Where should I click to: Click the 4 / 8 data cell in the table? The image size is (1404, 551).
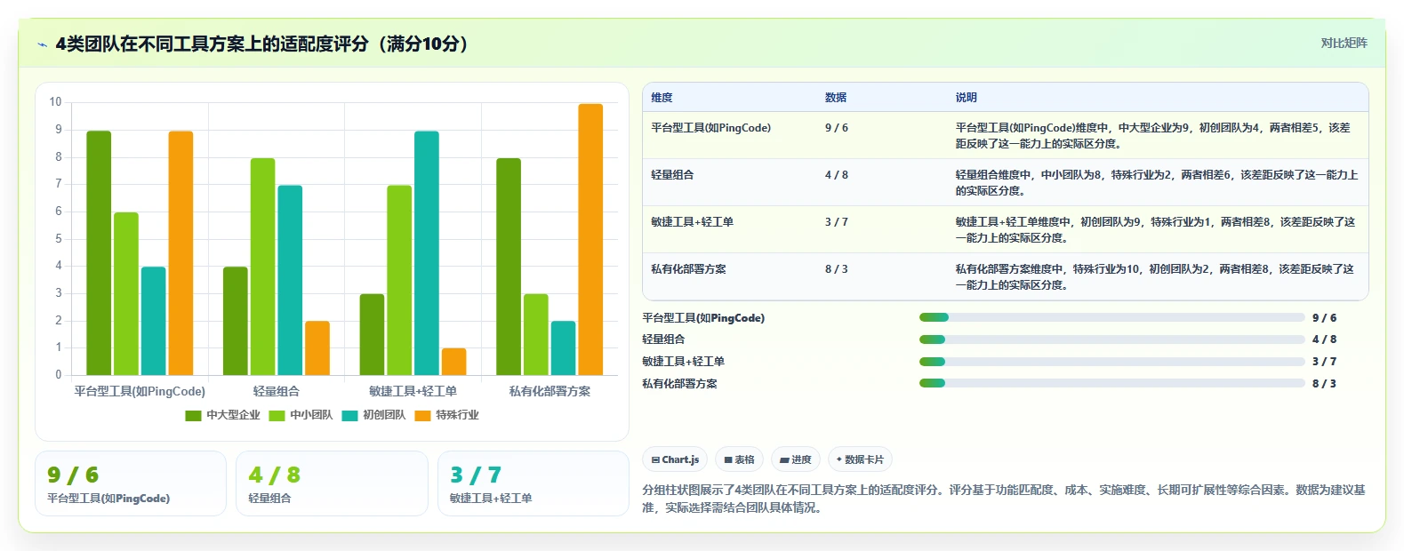coord(837,175)
